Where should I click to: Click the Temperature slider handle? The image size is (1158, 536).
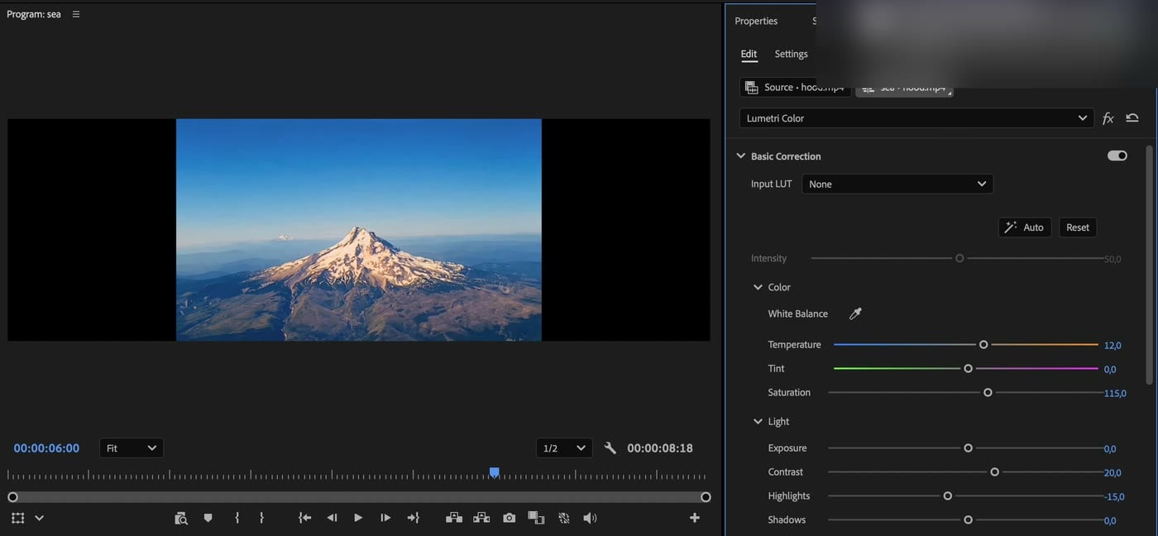[983, 345]
